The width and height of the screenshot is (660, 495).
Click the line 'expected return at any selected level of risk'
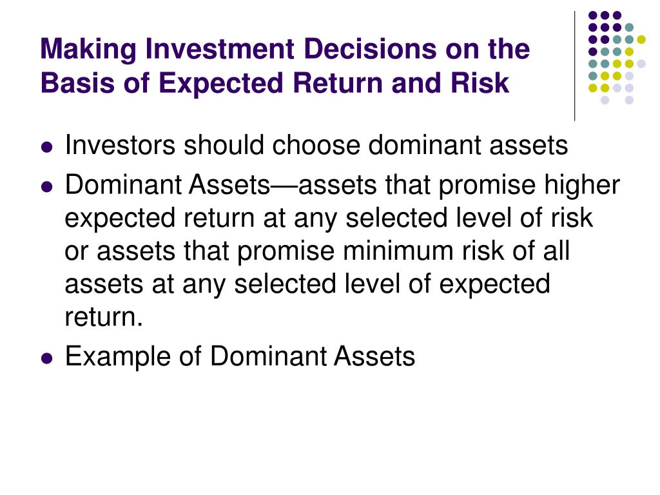[x=329, y=218]
